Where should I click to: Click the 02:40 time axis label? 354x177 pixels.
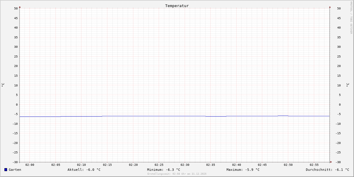(237, 165)
